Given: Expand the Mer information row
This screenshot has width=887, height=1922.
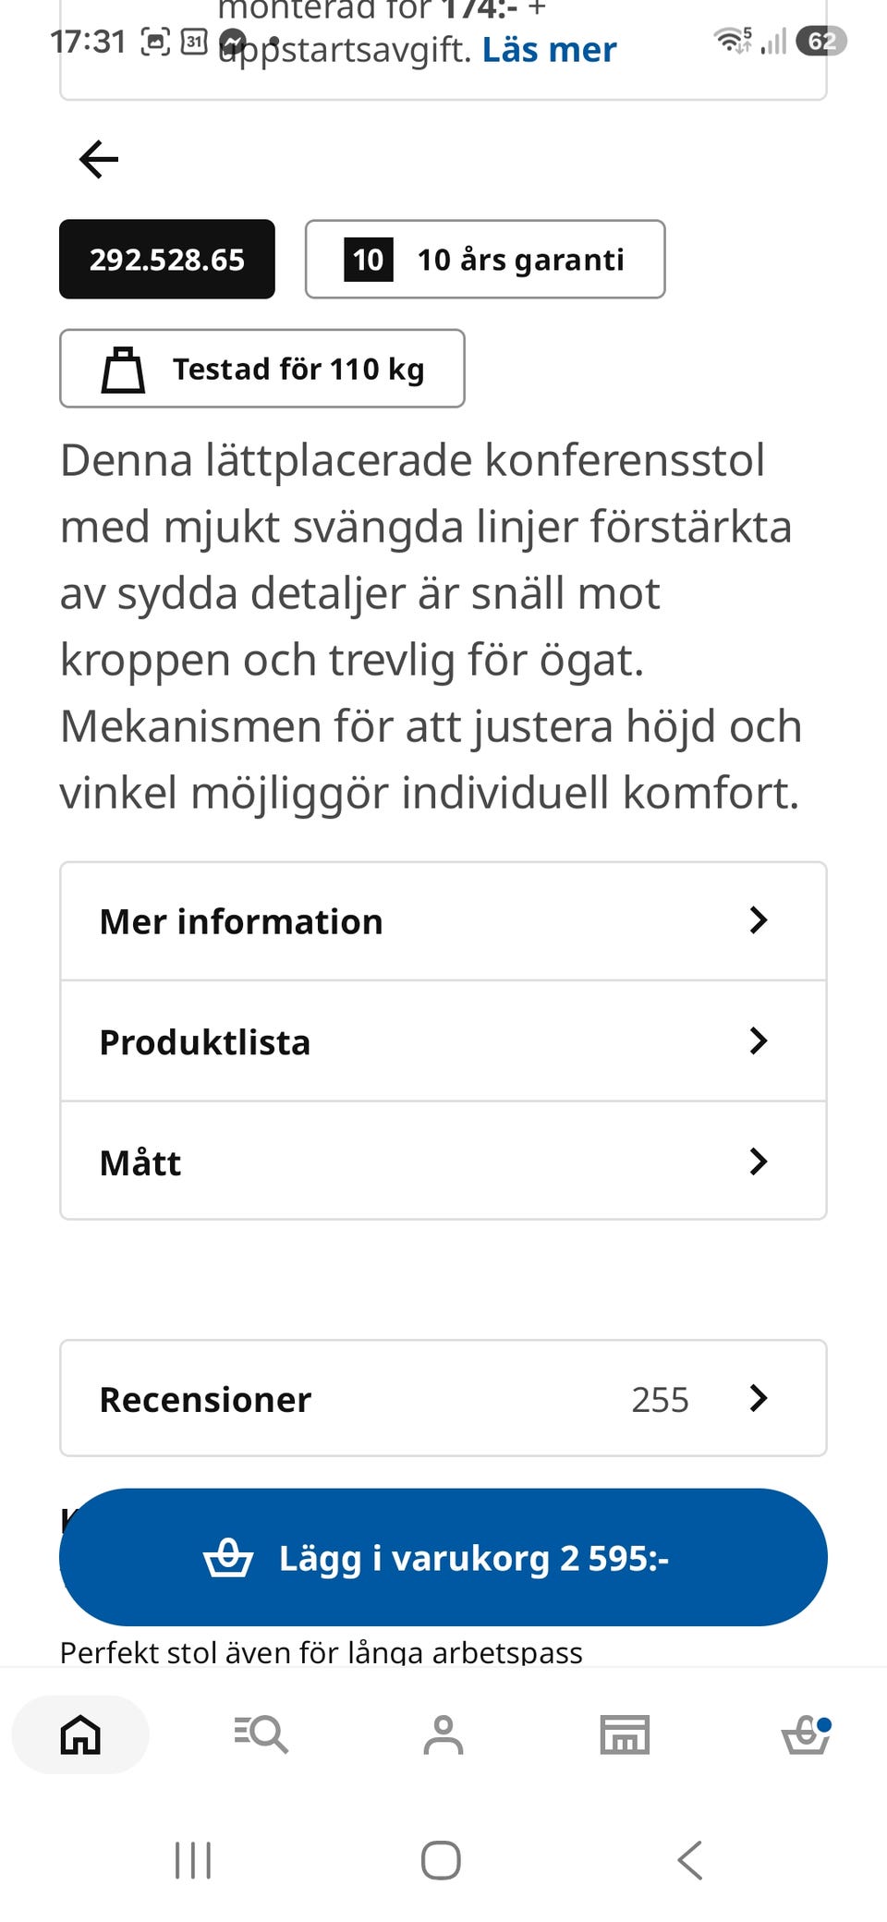Looking at the screenshot, I should coord(443,921).
